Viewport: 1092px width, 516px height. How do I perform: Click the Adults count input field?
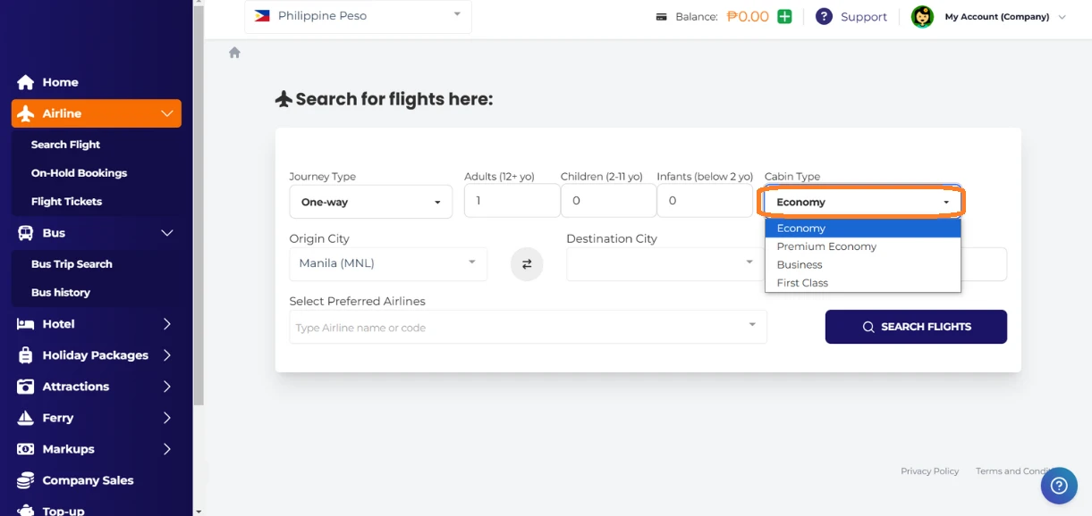point(512,201)
